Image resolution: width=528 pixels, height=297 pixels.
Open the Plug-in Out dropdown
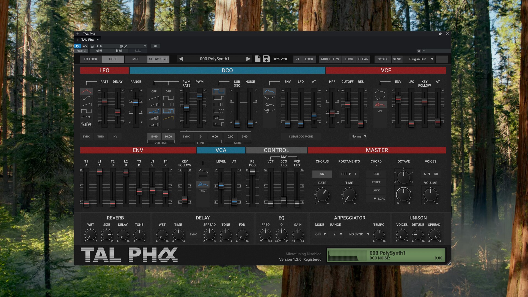(x=419, y=59)
